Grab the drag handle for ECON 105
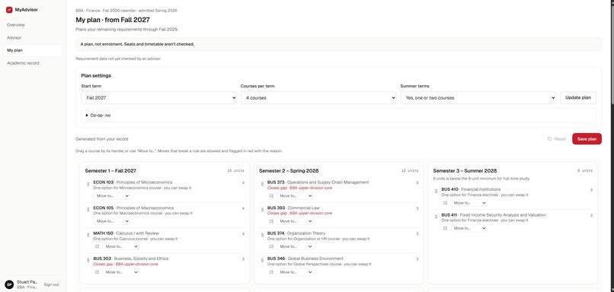614x292 pixels. [x=88, y=210]
